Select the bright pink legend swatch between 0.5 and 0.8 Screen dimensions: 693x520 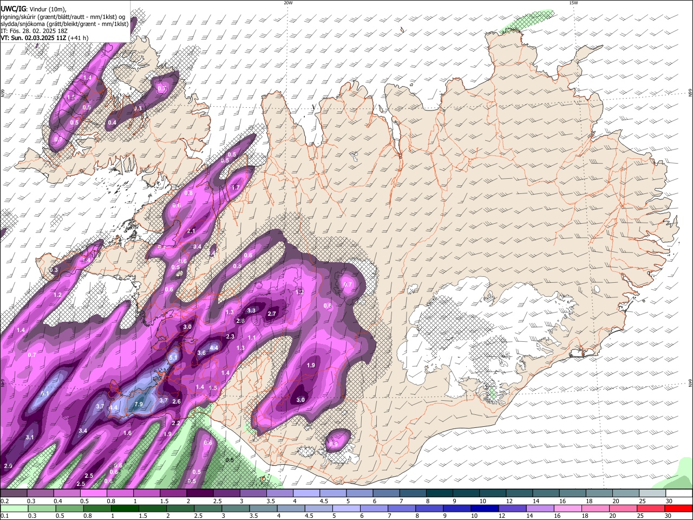93,493
